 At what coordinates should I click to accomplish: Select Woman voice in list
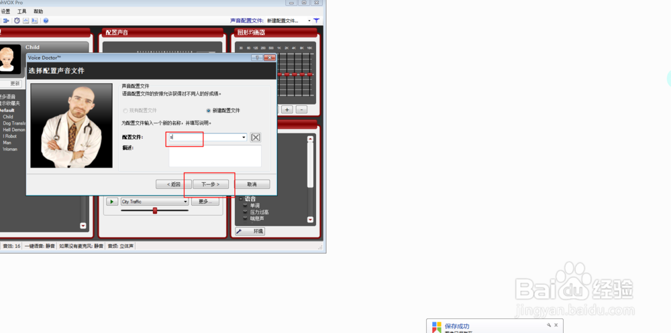tap(10, 149)
